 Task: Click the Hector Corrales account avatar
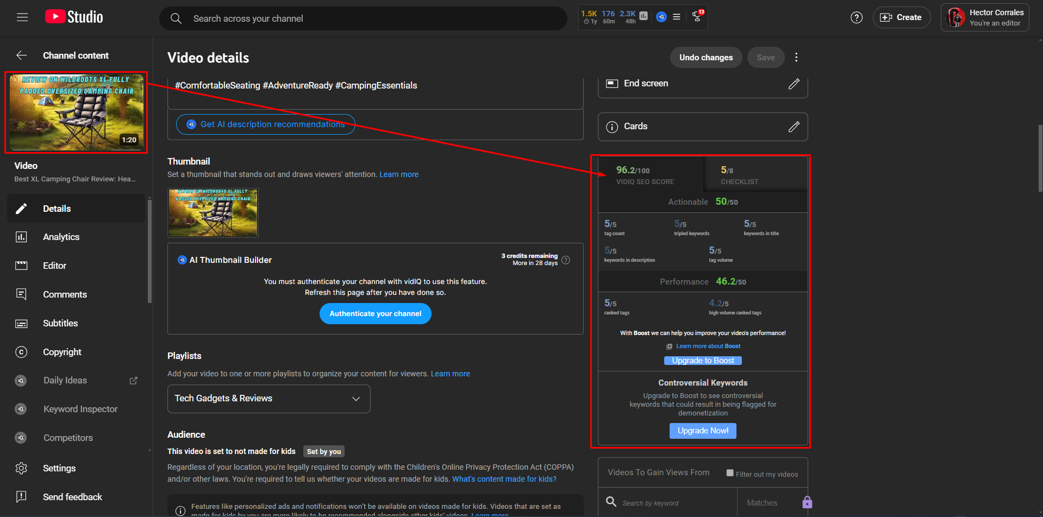pyautogui.click(x=955, y=17)
